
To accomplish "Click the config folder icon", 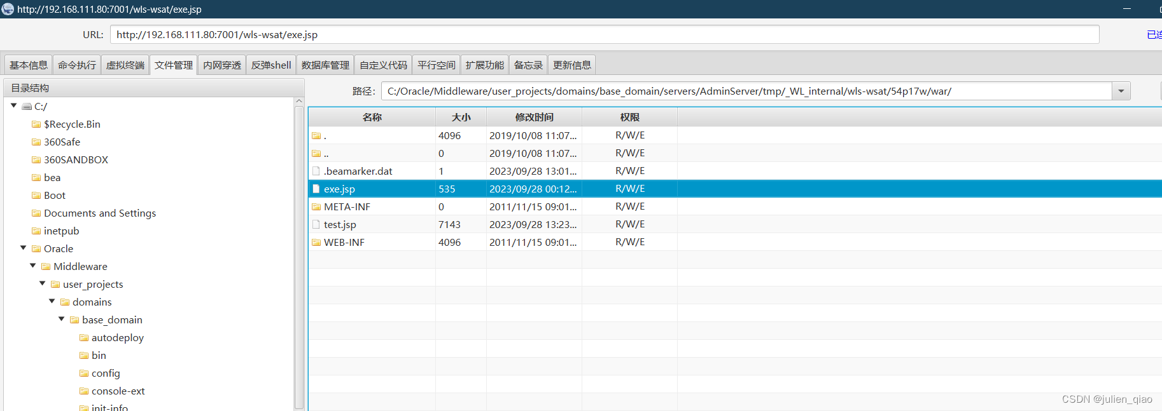I will 84,374.
